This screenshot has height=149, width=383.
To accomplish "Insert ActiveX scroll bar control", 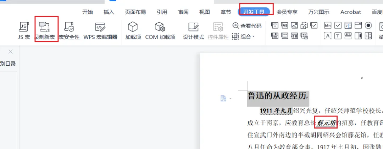I will coord(358,36).
